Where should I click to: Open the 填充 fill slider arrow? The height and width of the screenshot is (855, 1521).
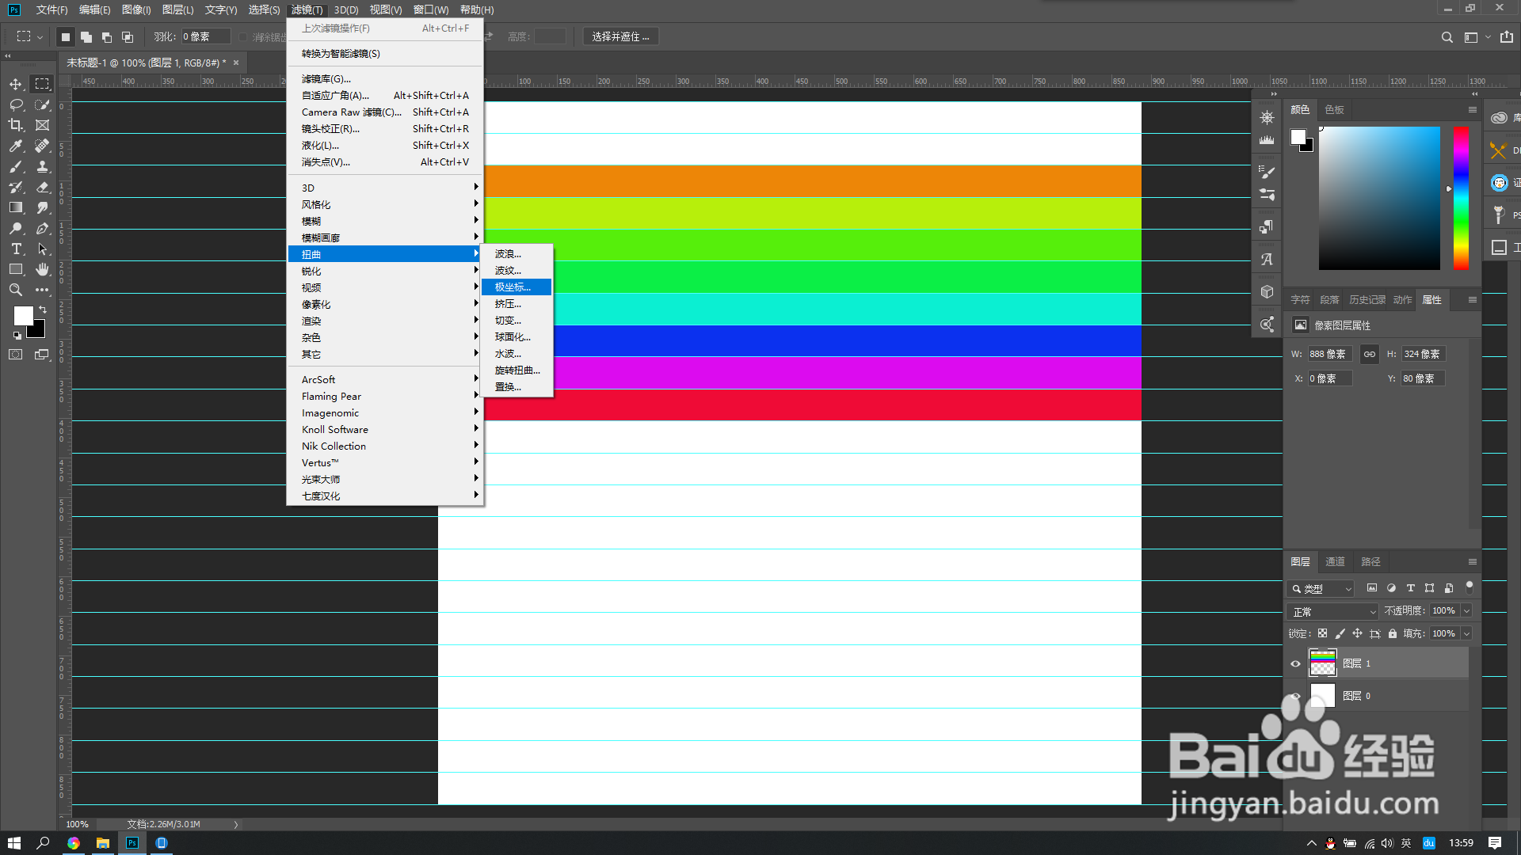coord(1466,633)
